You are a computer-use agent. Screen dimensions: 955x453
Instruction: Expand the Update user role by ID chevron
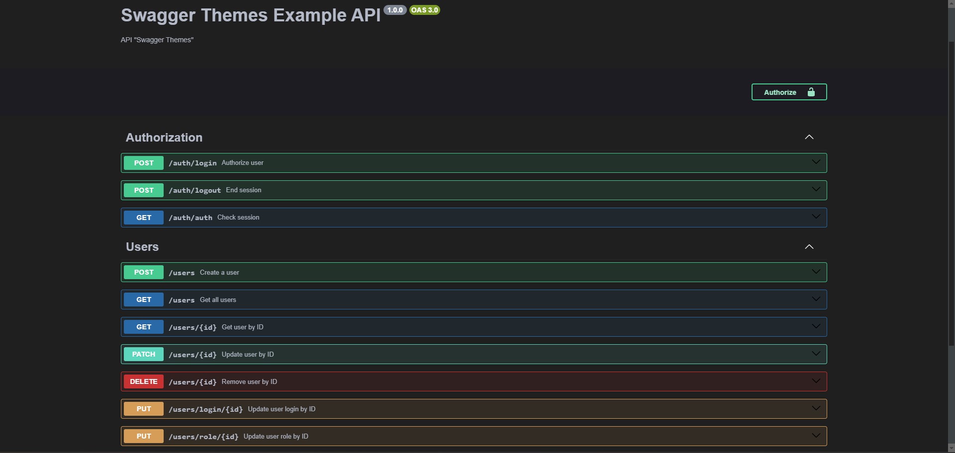pyautogui.click(x=816, y=436)
